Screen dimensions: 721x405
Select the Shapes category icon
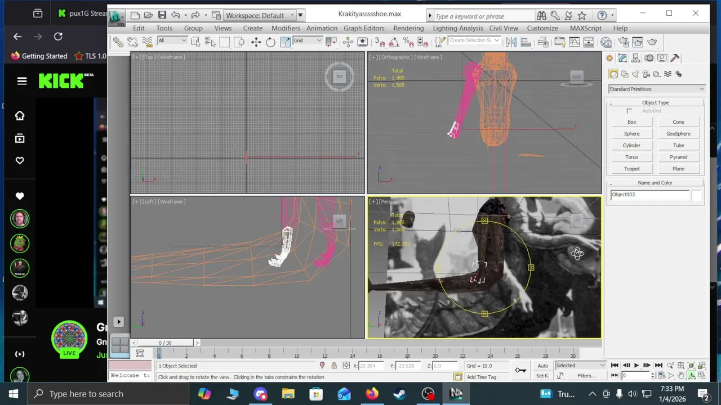(625, 74)
